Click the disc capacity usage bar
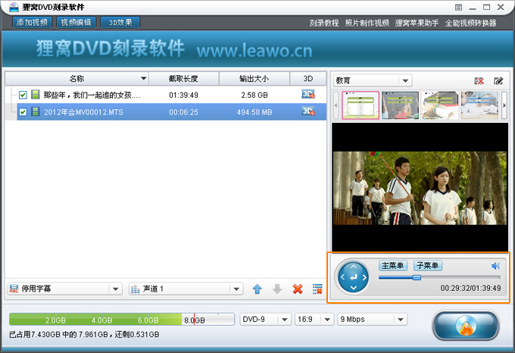The height and width of the screenshot is (353, 515). point(122,319)
